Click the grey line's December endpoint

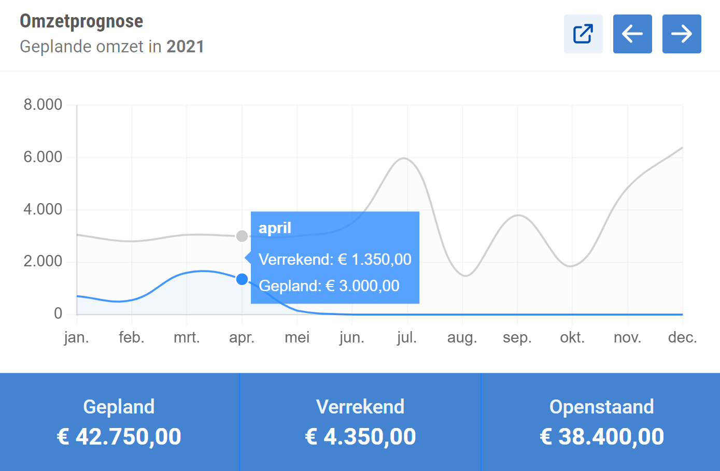(x=682, y=148)
